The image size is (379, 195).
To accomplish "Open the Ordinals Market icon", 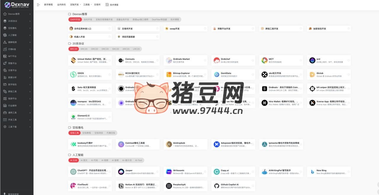I will point(169,60).
